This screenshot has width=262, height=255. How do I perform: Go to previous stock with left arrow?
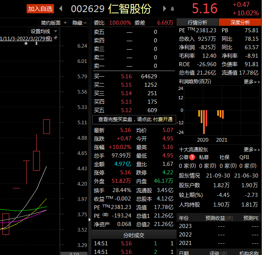coord(61,8)
